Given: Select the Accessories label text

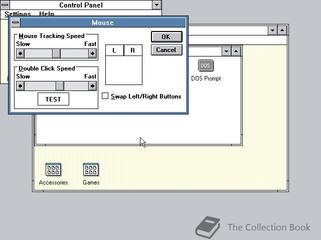Looking at the screenshot, I should pos(53,182).
